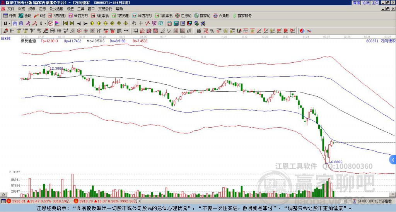Open the T数字表 tool
This screenshot has height=212, width=396.
pyautogui.click(x=164, y=15)
